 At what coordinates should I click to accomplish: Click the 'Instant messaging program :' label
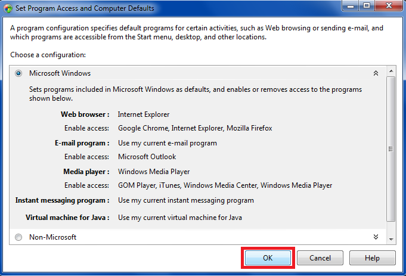(x=62, y=200)
